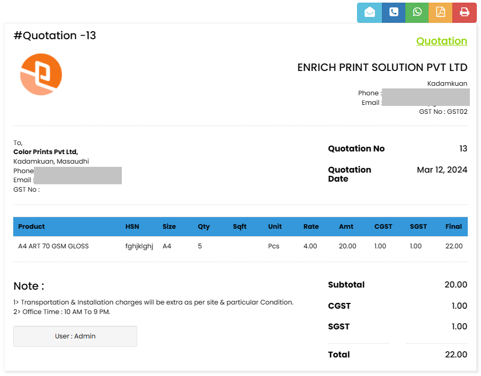Image resolution: width=481 pixels, height=376 pixels.
Task: Export the quotation as PDF
Action: click(x=441, y=13)
